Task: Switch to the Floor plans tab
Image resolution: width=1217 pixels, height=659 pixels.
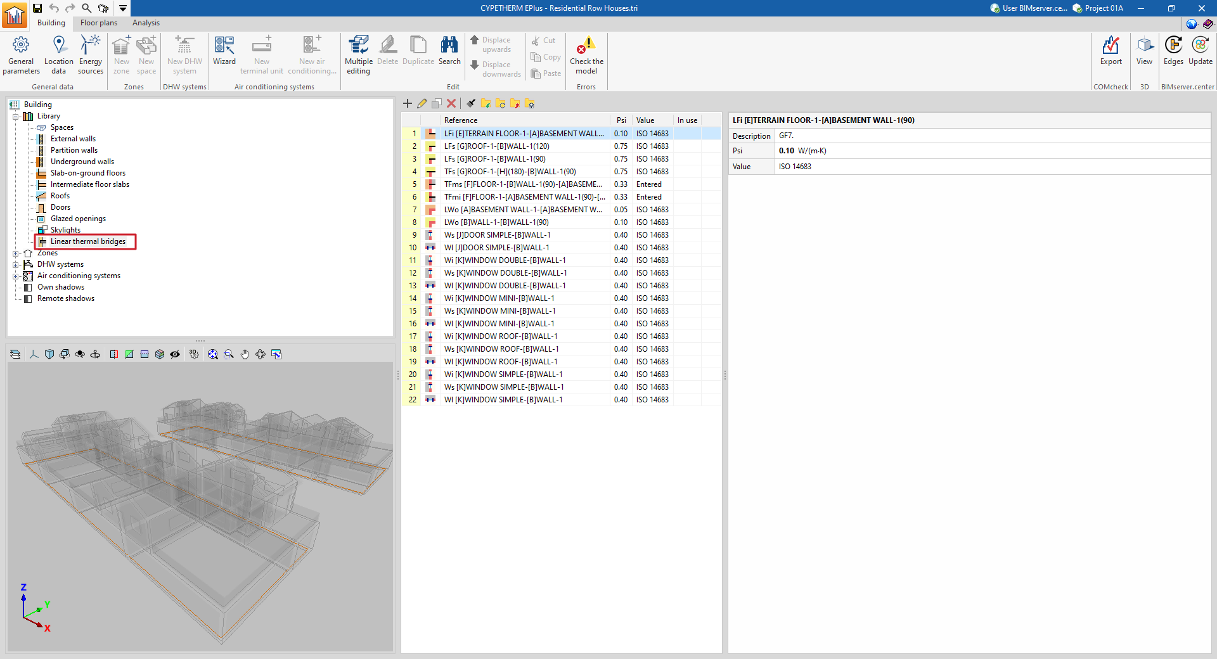Action: pyautogui.click(x=99, y=23)
